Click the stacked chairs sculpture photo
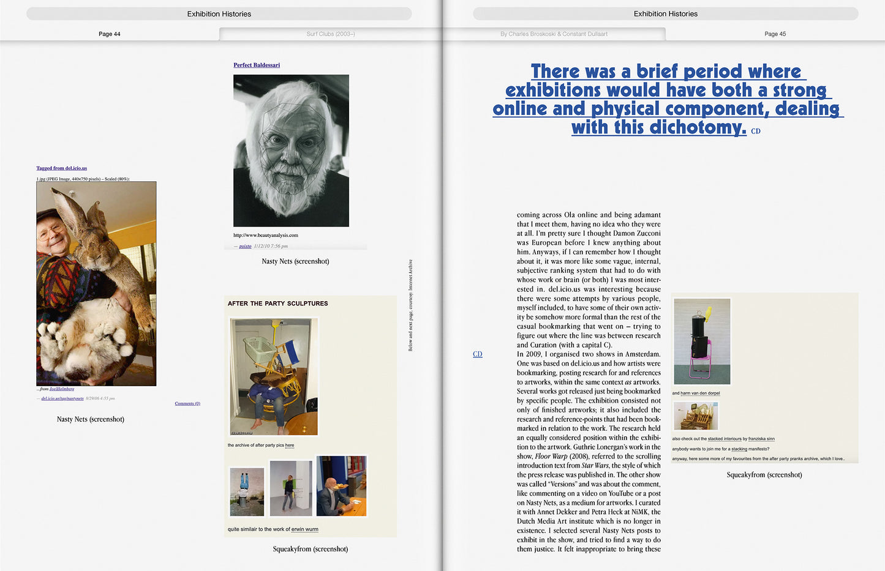 tap(274, 376)
